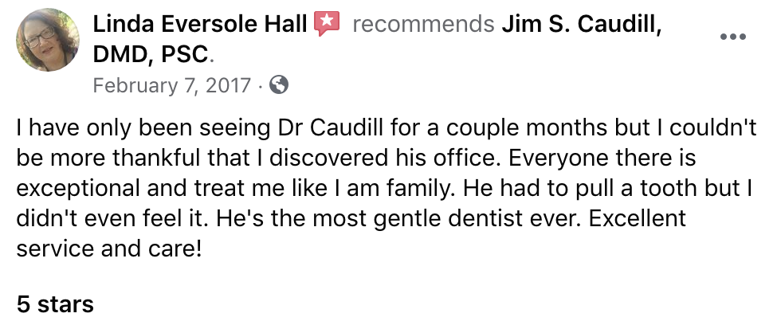This screenshot has height=325, width=781.
Task: Click the word 'recommends' in header
Action: pos(422,25)
